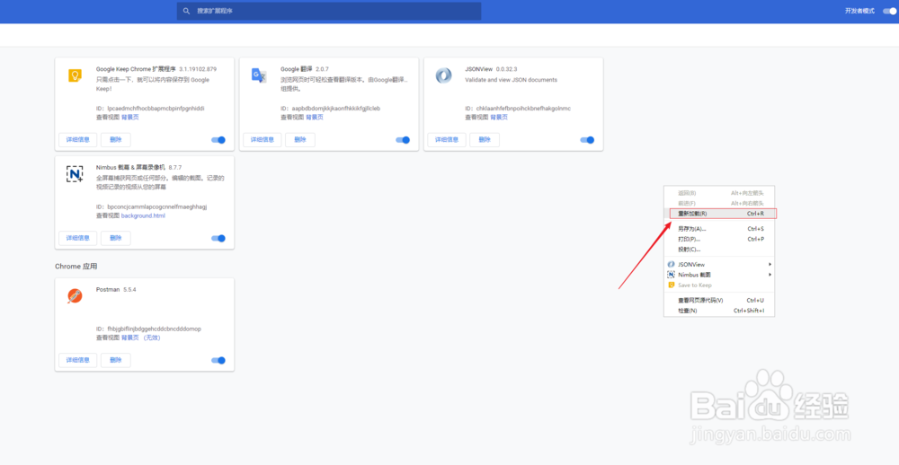The width and height of the screenshot is (899, 465).
Task: Open 详细信息 for Nimbus
Action: pyautogui.click(x=78, y=238)
